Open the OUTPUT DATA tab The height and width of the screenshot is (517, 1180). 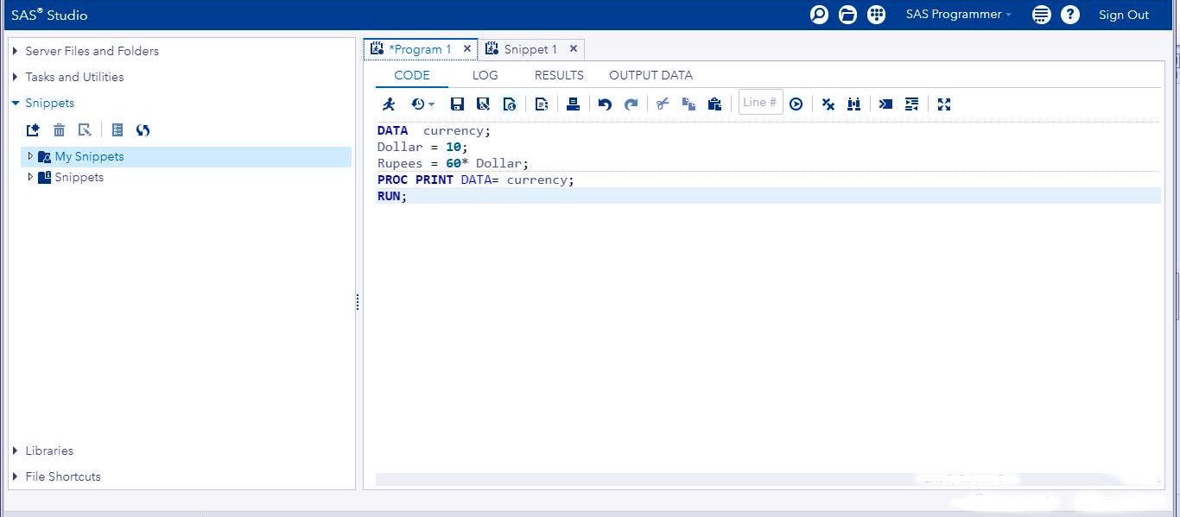(x=650, y=75)
